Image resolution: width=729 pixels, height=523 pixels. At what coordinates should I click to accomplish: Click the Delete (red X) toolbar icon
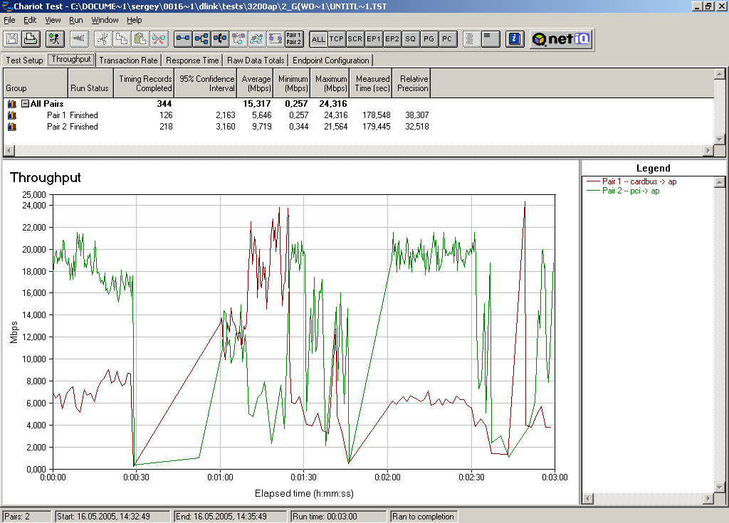pyautogui.click(x=159, y=39)
